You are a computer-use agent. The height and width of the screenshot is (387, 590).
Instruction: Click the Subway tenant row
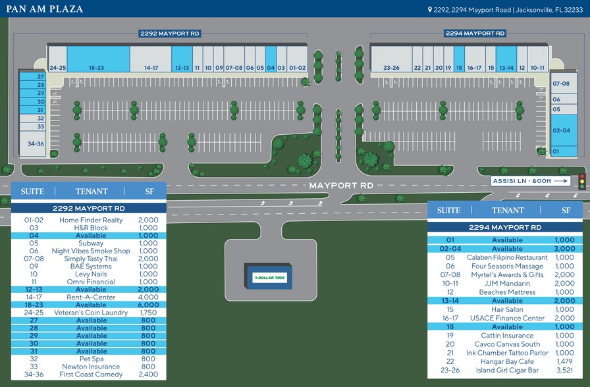89,244
